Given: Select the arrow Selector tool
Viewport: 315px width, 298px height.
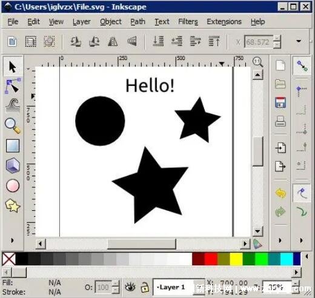Looking at the screenshot, I should [x=13, y=67].
